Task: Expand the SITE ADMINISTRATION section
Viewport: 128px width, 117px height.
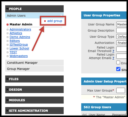Action: pos(34,111)
